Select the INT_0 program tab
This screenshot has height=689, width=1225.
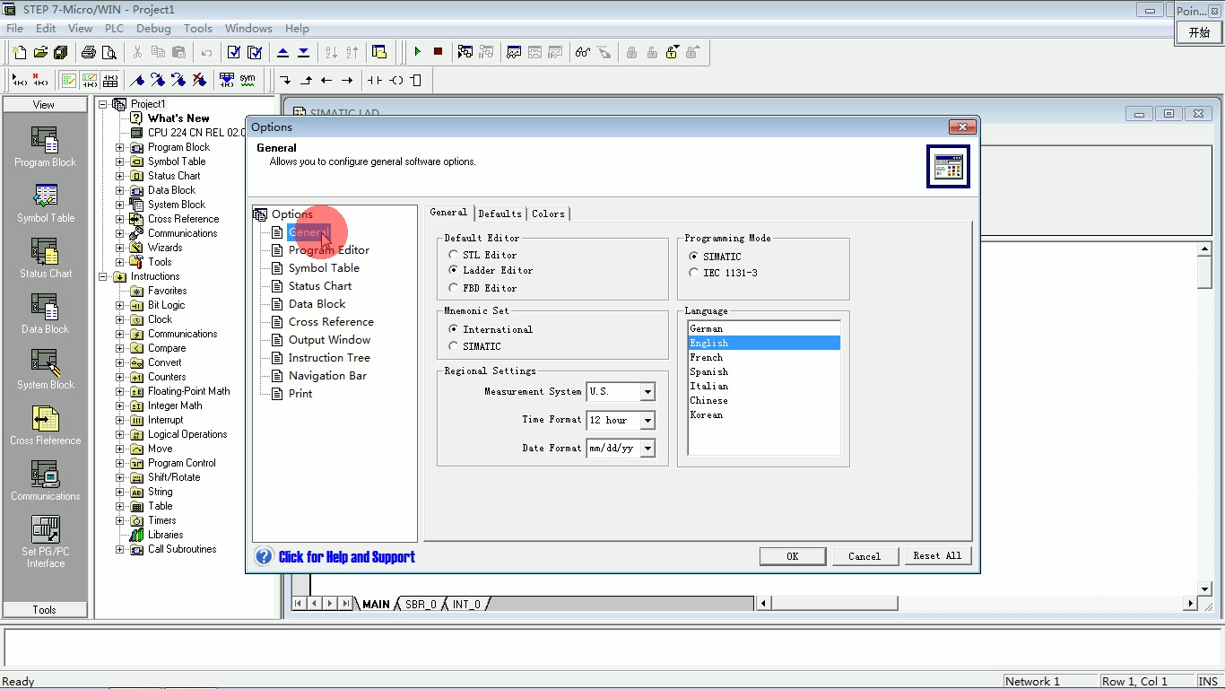coord(465,604)
